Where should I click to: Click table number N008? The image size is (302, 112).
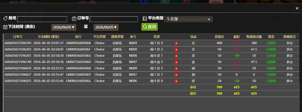[133, 56]
